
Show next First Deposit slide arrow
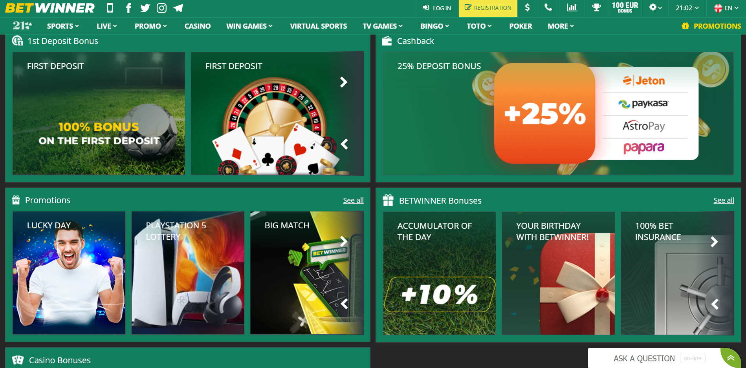point(344,82)
